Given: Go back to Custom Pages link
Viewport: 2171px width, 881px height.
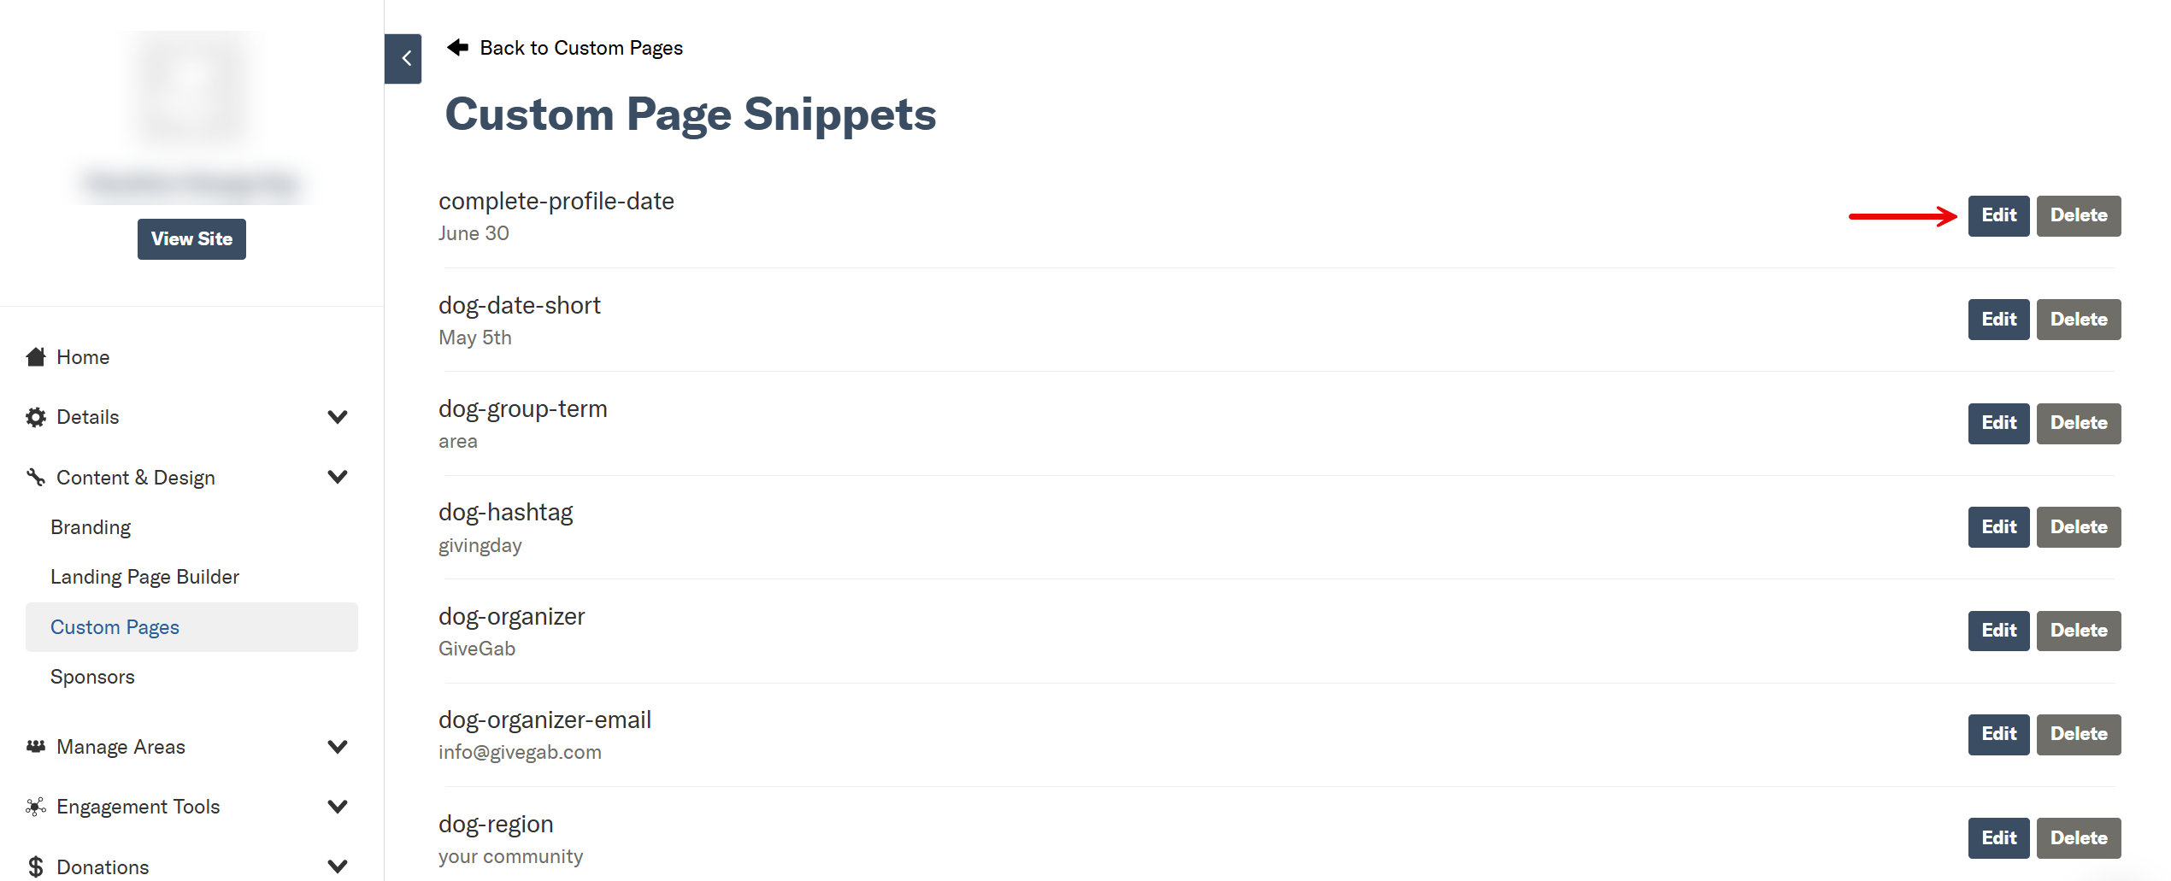Looking at the screenshot, I should click(581, 48).
